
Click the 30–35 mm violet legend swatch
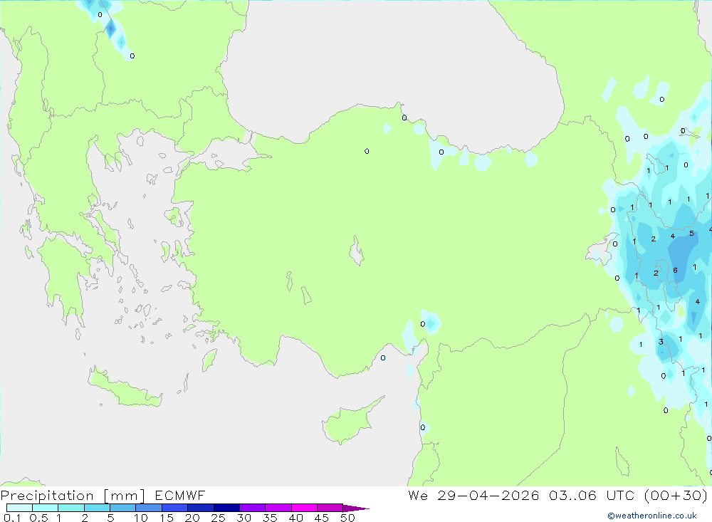point(252,508)
